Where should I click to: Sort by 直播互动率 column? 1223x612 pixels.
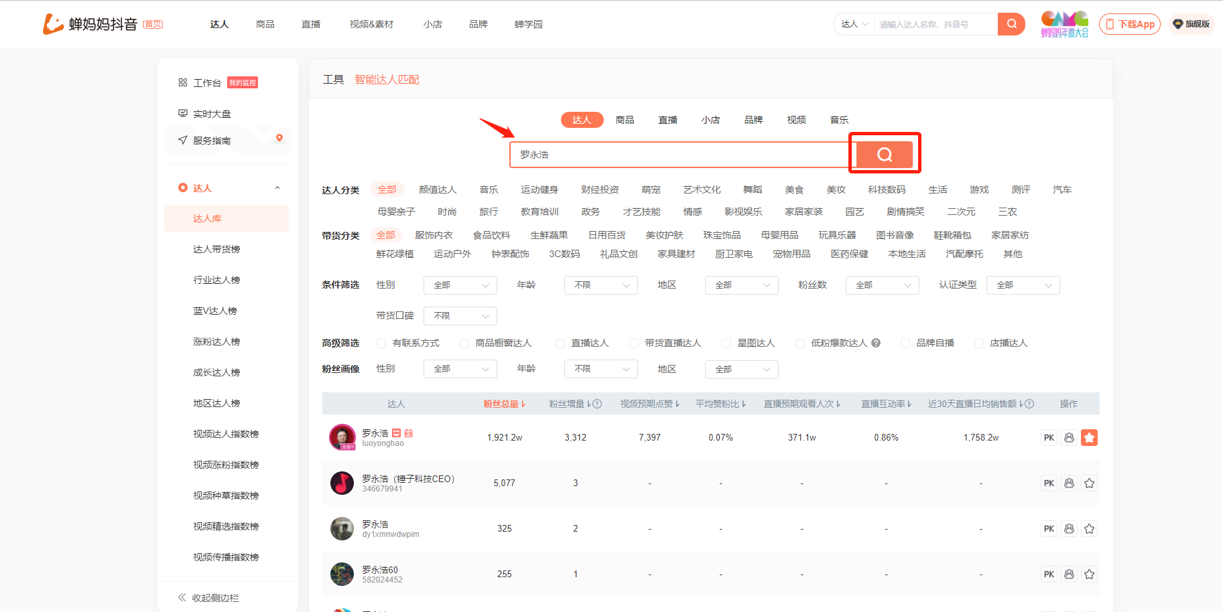click(886, 404)
